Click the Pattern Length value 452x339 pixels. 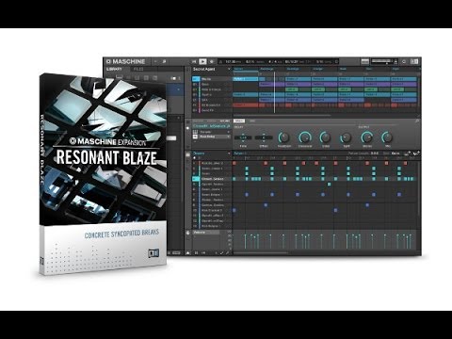[375, 153]
